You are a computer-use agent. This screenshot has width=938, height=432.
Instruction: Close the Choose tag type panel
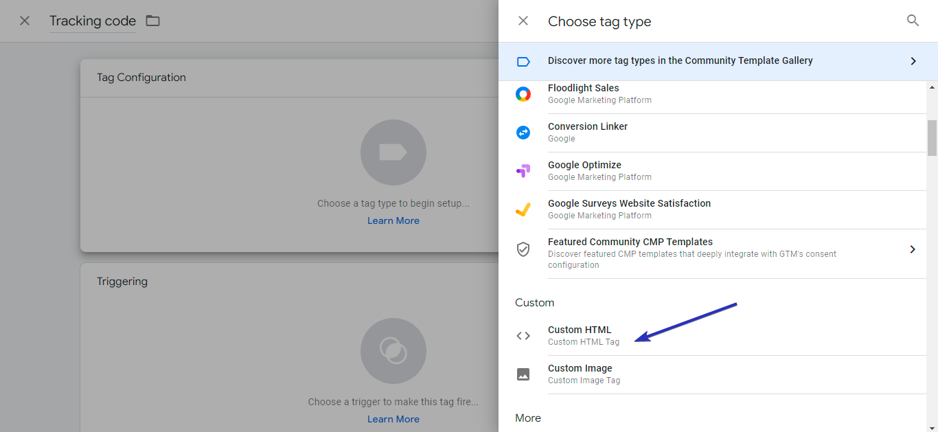(x=523, y=21)
